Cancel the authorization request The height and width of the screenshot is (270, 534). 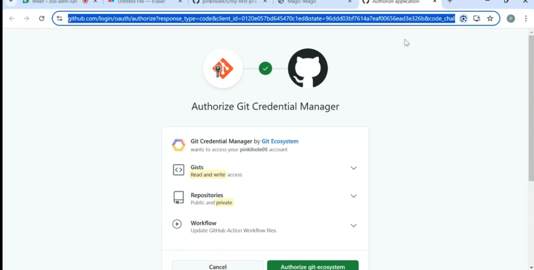pyautogui.click(x=218, y=266)
